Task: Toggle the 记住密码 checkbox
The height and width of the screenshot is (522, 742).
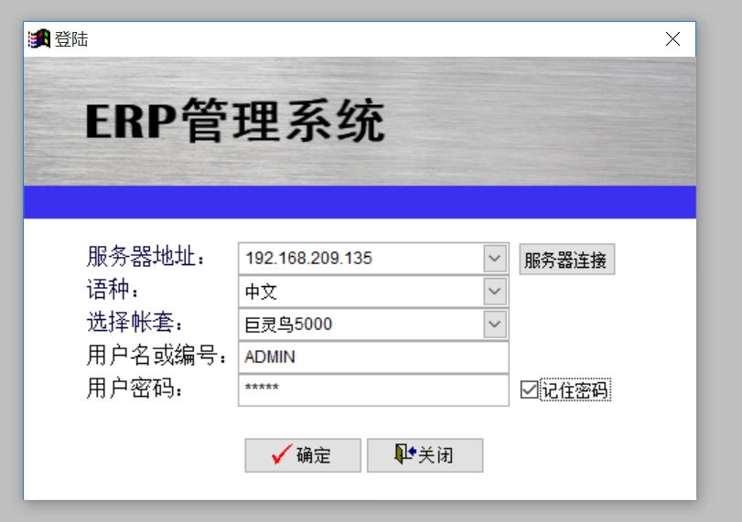Action: pos(528,390)
